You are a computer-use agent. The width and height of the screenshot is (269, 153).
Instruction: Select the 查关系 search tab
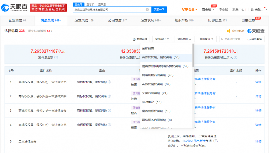pos(102,4)
